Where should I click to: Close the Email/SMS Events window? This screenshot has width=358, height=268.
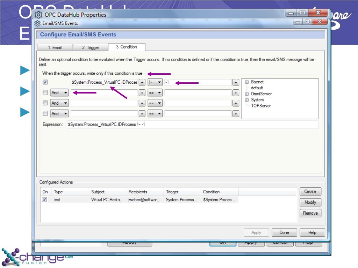point(320,21)
